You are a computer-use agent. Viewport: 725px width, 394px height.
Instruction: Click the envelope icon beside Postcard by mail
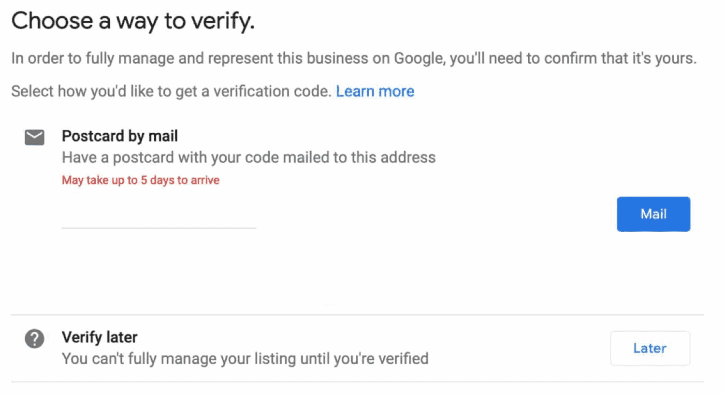(x=34, y=137)
